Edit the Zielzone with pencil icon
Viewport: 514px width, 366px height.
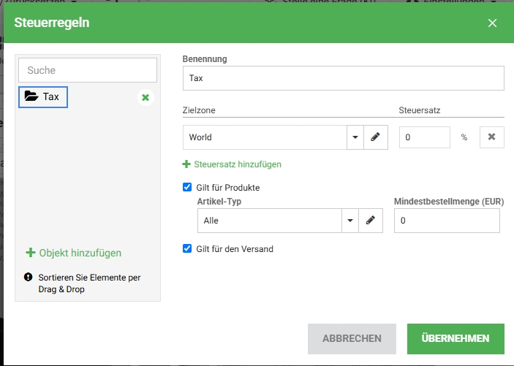pos(375,137)
